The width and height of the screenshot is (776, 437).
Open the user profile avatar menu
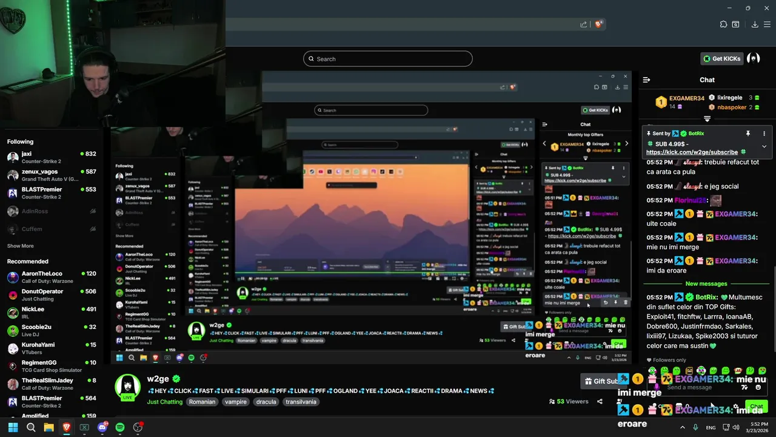(x=754, y=59)
